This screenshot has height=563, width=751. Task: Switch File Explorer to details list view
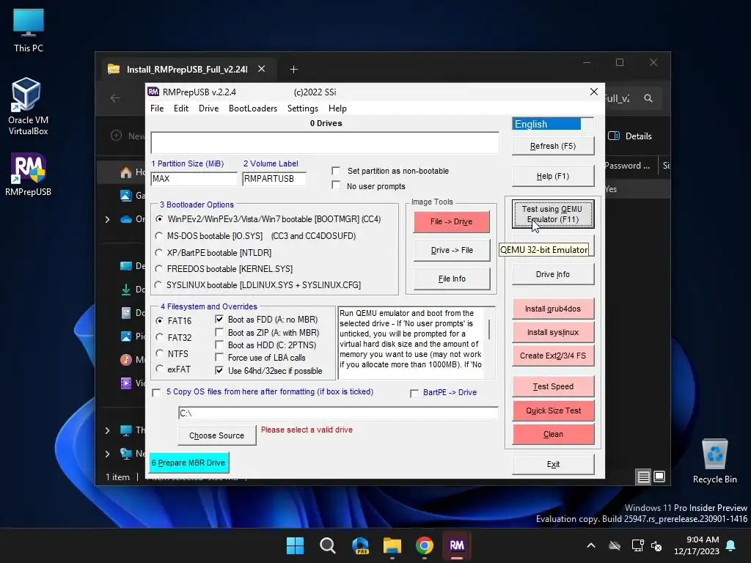(x=643, y=476)
